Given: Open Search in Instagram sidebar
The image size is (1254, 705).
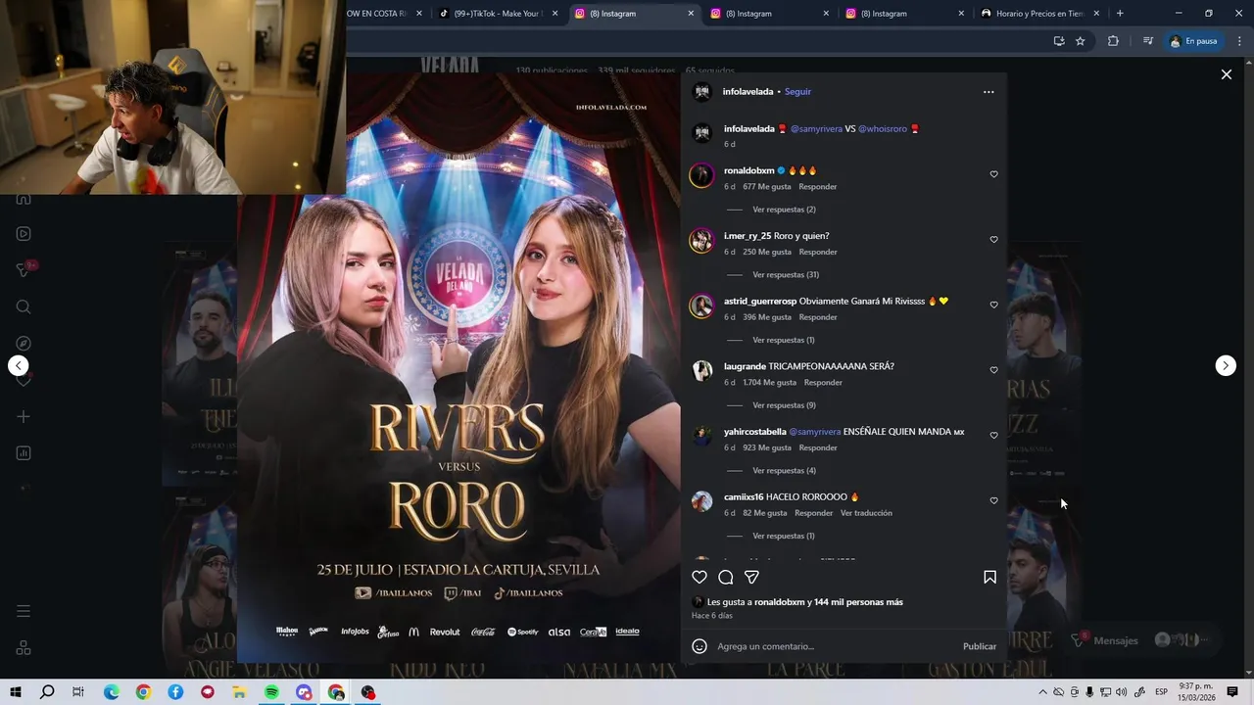Looking at the screenshot, I should coord(24,307).
